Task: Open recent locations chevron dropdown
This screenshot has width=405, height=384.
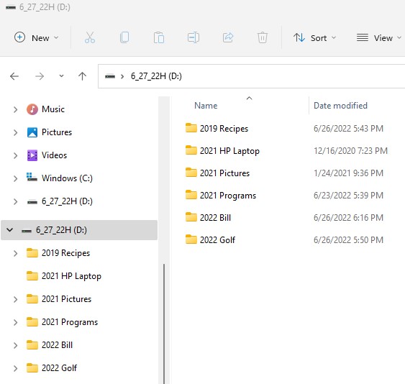Action: click(x=61, y=76)
